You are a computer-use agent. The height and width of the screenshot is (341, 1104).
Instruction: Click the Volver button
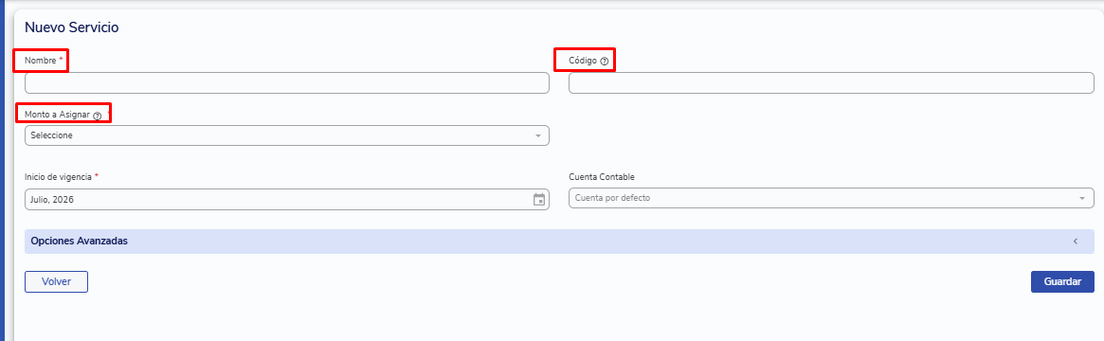56,281
